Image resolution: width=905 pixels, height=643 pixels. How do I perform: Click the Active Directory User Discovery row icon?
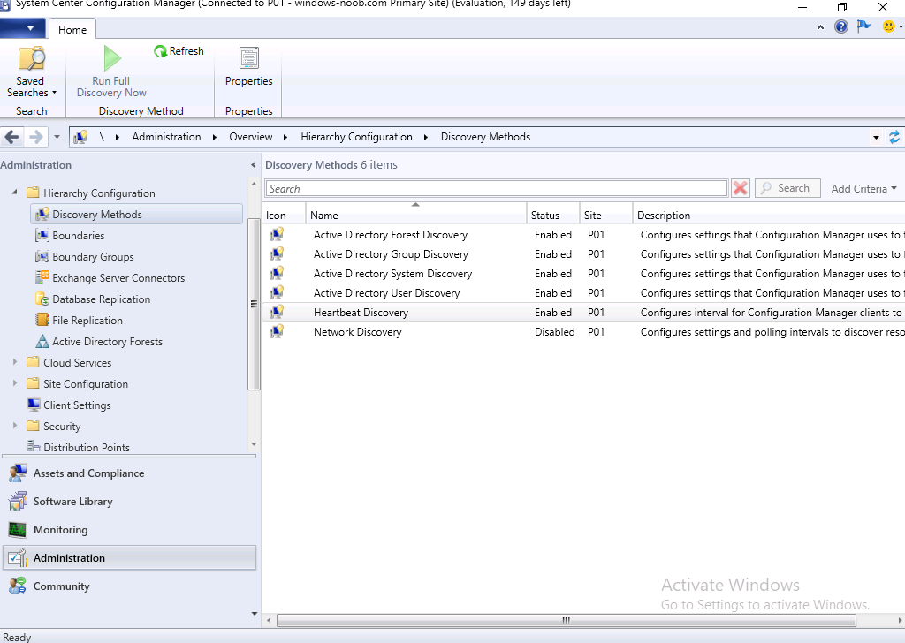(x=277, y=293)
